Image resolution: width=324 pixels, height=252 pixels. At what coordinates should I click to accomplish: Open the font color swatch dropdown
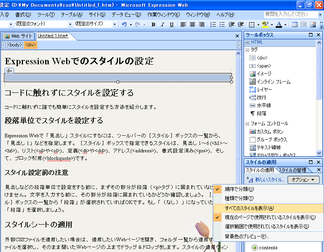(284, 25)
